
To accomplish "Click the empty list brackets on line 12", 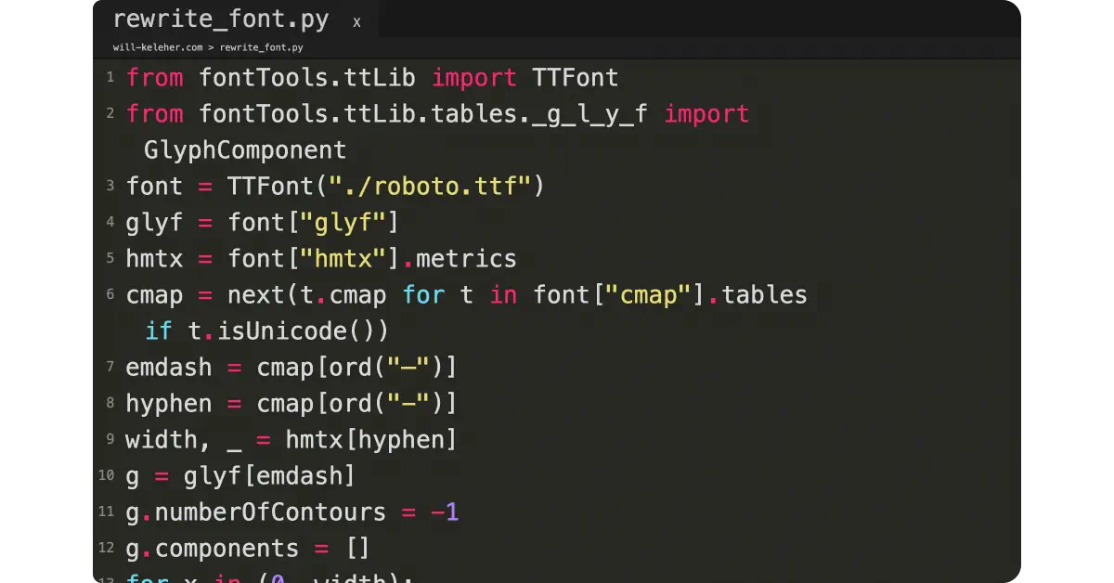I will pos(357,549).
